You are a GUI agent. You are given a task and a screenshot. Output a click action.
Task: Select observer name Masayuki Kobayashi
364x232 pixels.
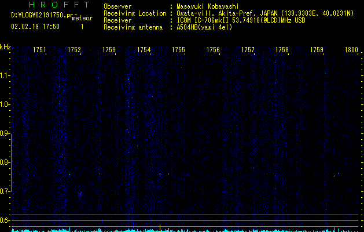pos(208,6)
